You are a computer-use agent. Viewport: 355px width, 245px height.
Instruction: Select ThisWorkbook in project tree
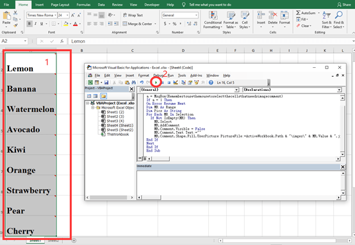(x=115, y=134)
